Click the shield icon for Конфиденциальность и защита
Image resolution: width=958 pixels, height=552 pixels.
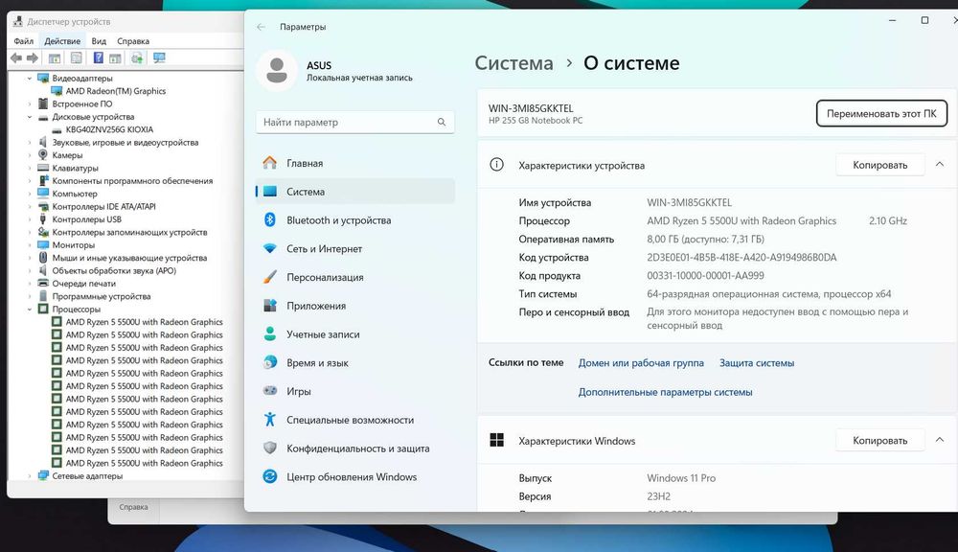tap(269, 448)
